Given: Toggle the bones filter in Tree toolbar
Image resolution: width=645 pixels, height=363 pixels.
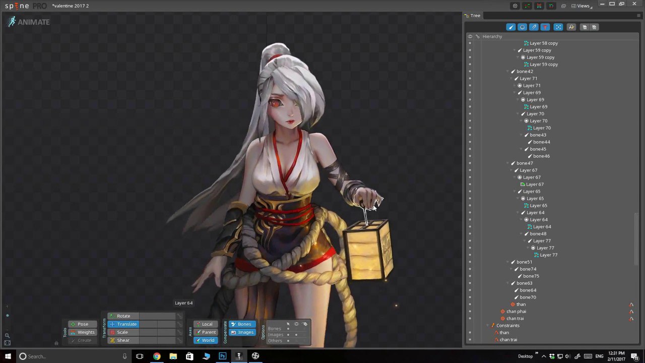Looking at the screenshot, I should click(x=511, y=27).
